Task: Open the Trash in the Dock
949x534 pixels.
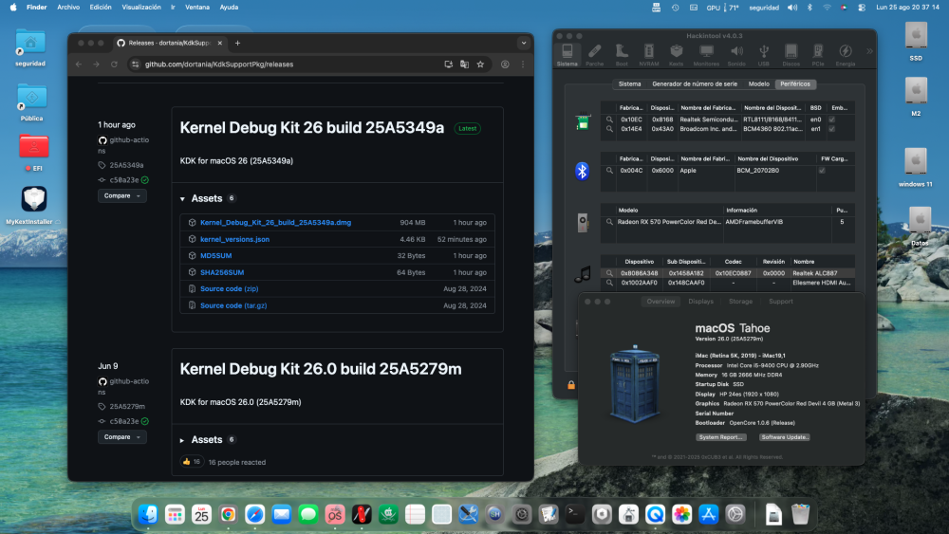Action: coord(800,514)
